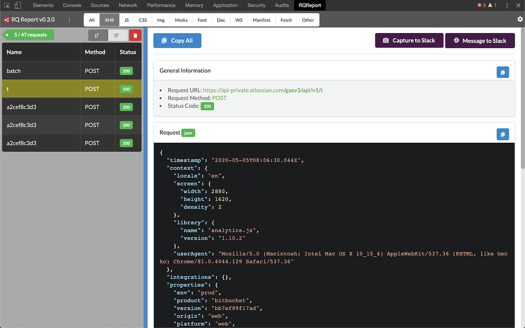
Task: Toggle the XHR request filter
Action: pos(109,20)
